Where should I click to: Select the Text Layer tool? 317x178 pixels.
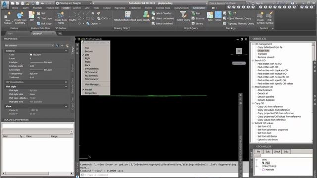point(45,18)
